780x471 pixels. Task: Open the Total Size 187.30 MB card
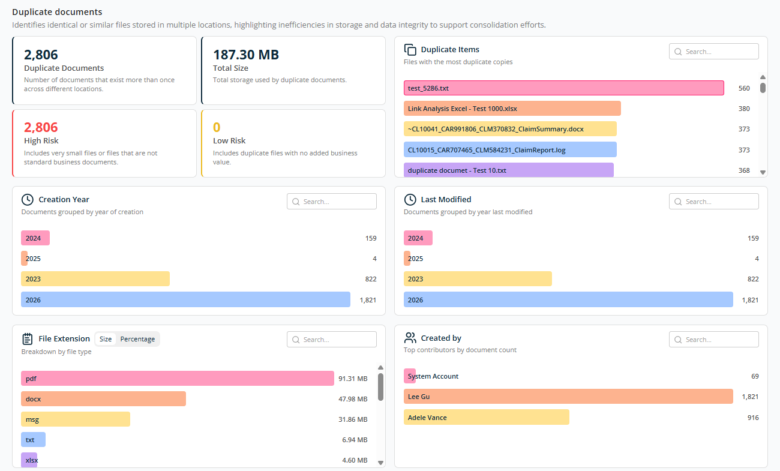coord(293,70)
